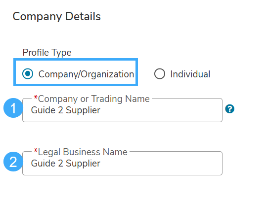This screenshot has height=200, width=268.
Task: Click the help question mark icon
Action: click(x=229, y=109)
